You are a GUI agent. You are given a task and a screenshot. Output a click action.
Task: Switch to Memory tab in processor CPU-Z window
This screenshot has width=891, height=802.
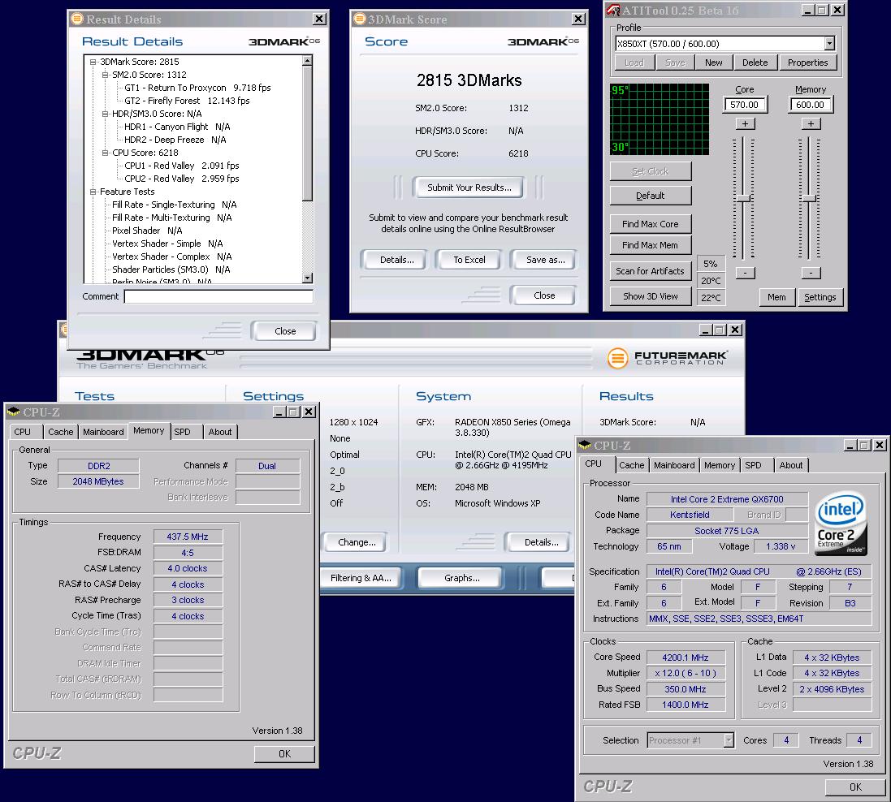pos(720,465)
